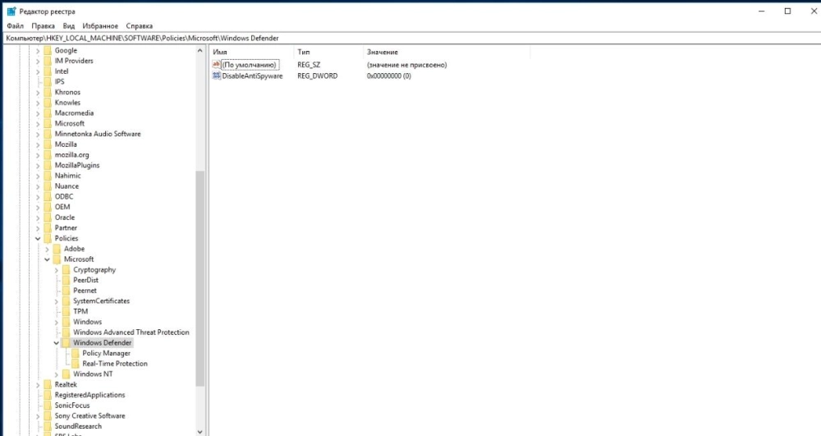Select the OEM key
This screenshot has height=436, width=821.
click(x=62, y=207)
